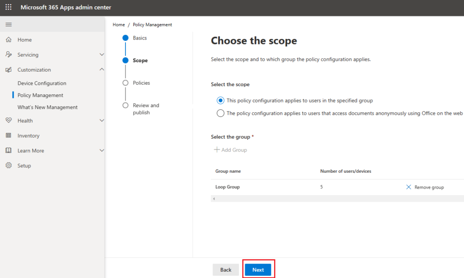Click the Setup gear icon

pyautogui.click(x=9, y=166)
